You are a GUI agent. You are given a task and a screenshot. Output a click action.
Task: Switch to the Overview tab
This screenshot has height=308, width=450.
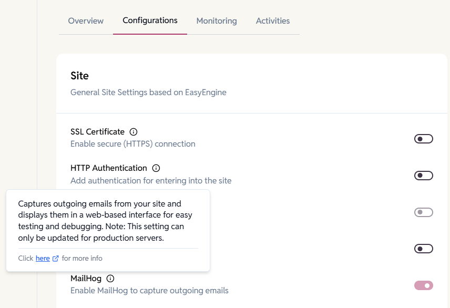[x=86, y=21]
